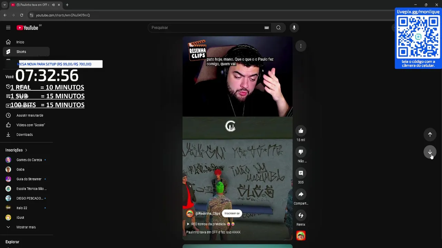Open Guia do Streamer avatar icon
Screen dimensions: 442x248
[8, 179]
